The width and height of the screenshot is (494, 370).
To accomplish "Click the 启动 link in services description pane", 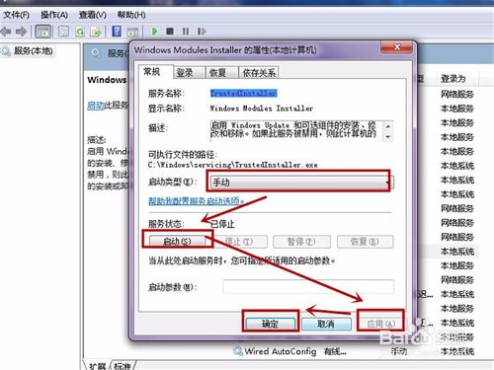I will 96,106.
